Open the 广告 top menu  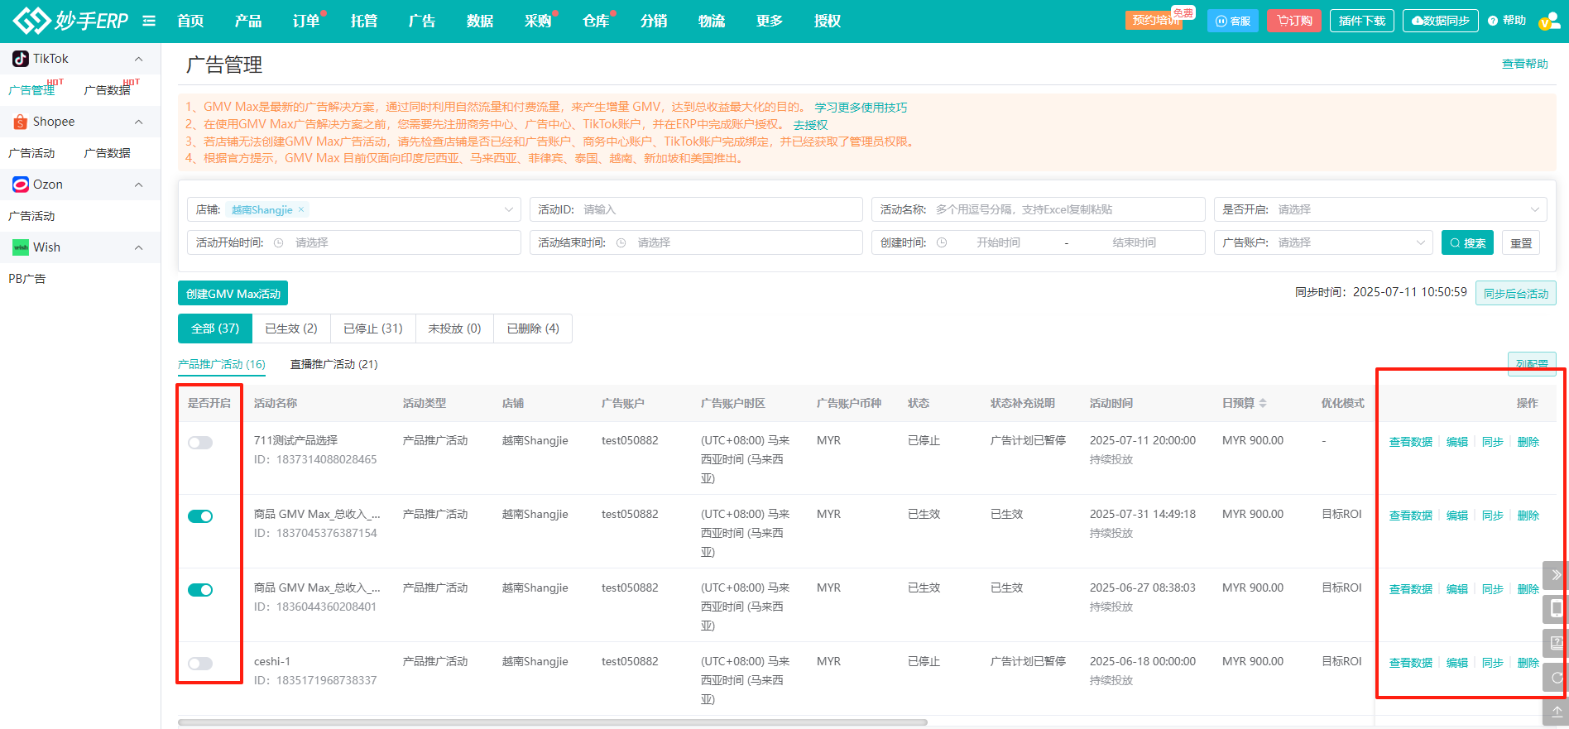click(422, 21)
